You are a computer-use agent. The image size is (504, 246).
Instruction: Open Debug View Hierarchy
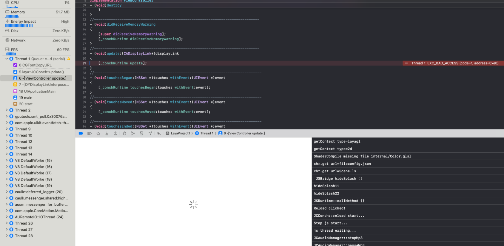coord(124,133)
